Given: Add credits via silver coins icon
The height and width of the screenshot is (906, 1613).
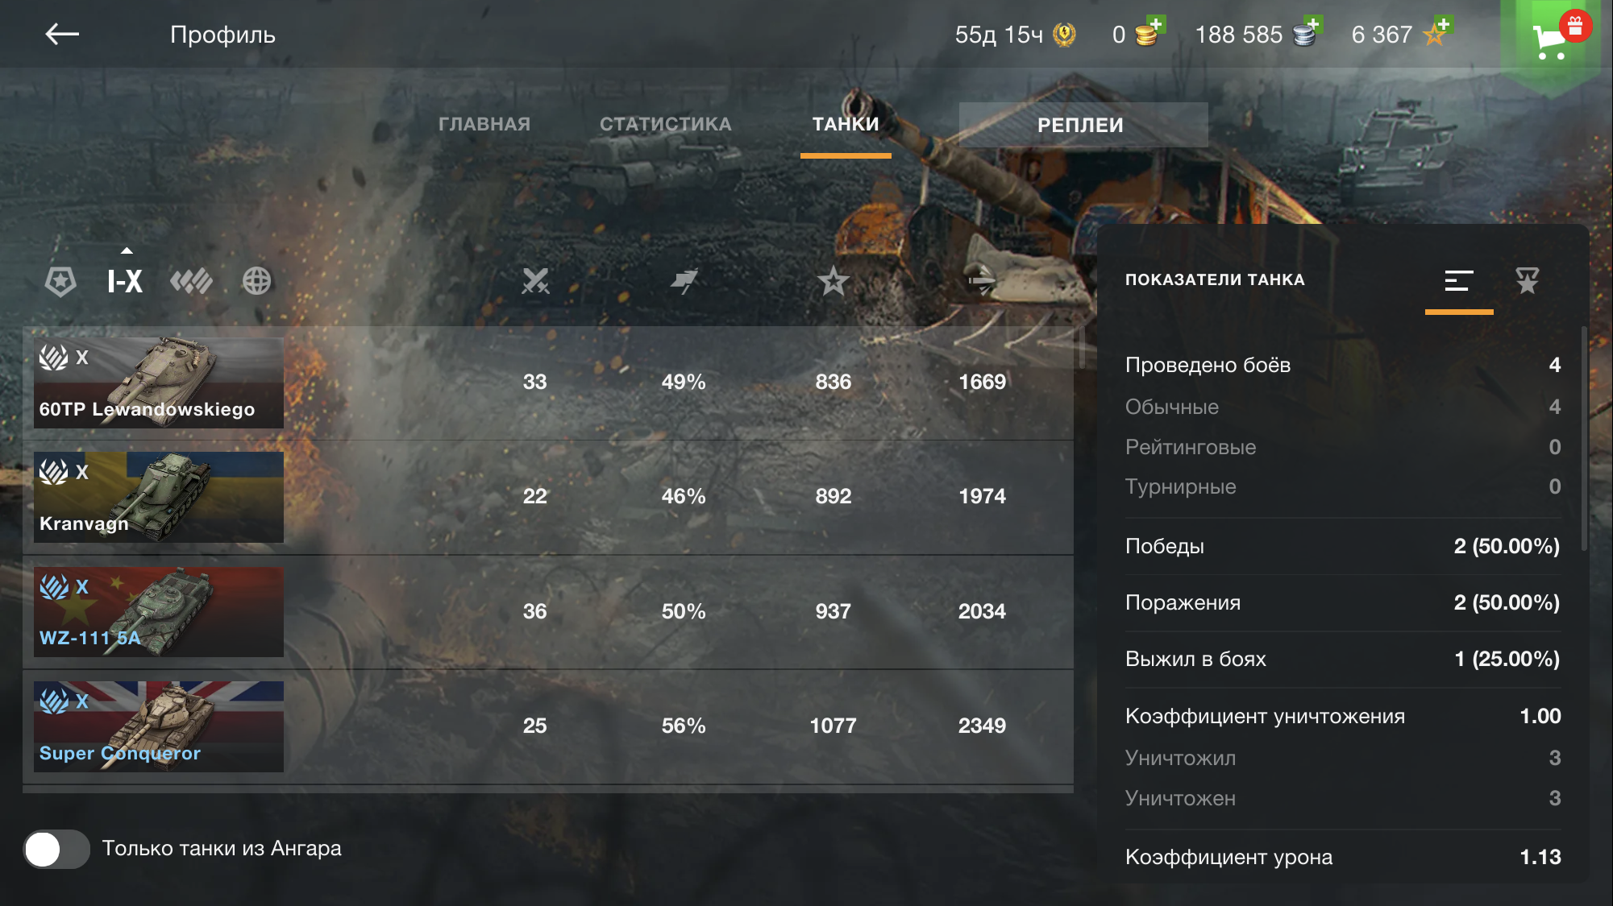Looking at the screenshot, I should coord(1307,32).
